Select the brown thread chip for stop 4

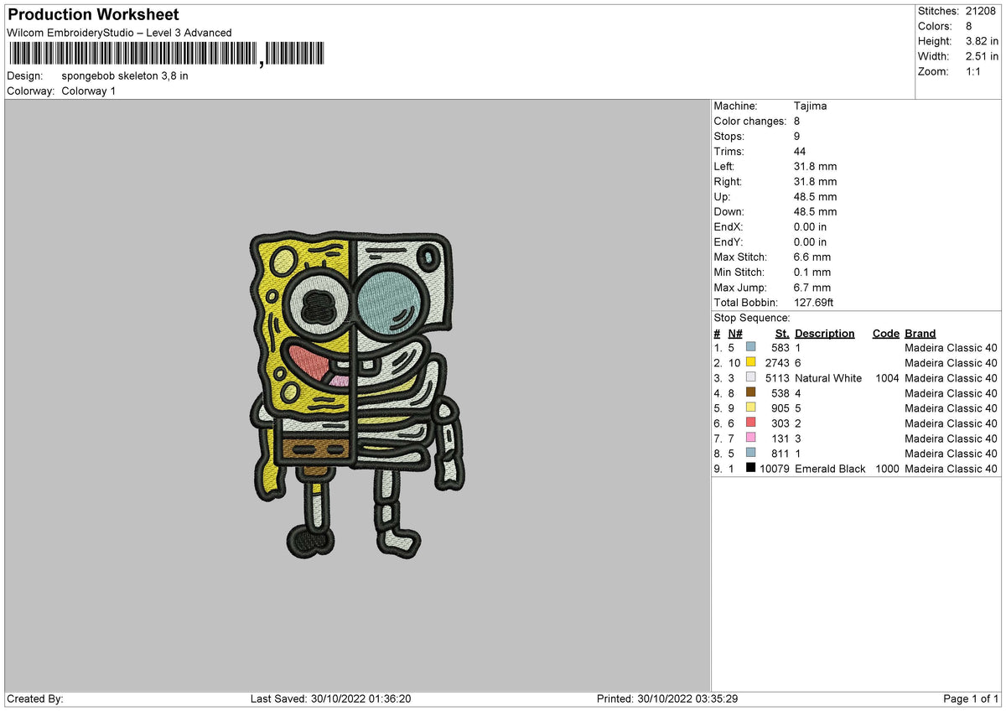pos(751,392)
